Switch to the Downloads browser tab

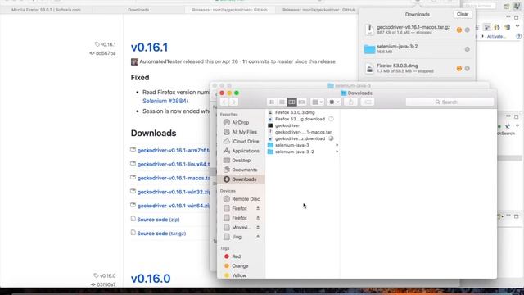point(138,10)
